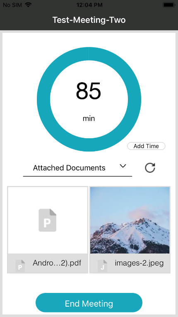Tap the min label in timer

[x=89, y=119]
